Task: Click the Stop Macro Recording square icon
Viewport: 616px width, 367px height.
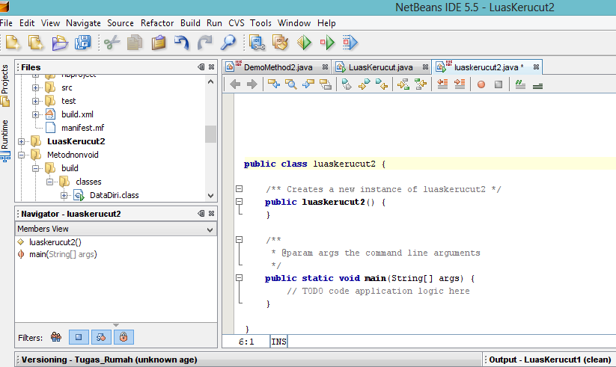Action: [498, 84]
